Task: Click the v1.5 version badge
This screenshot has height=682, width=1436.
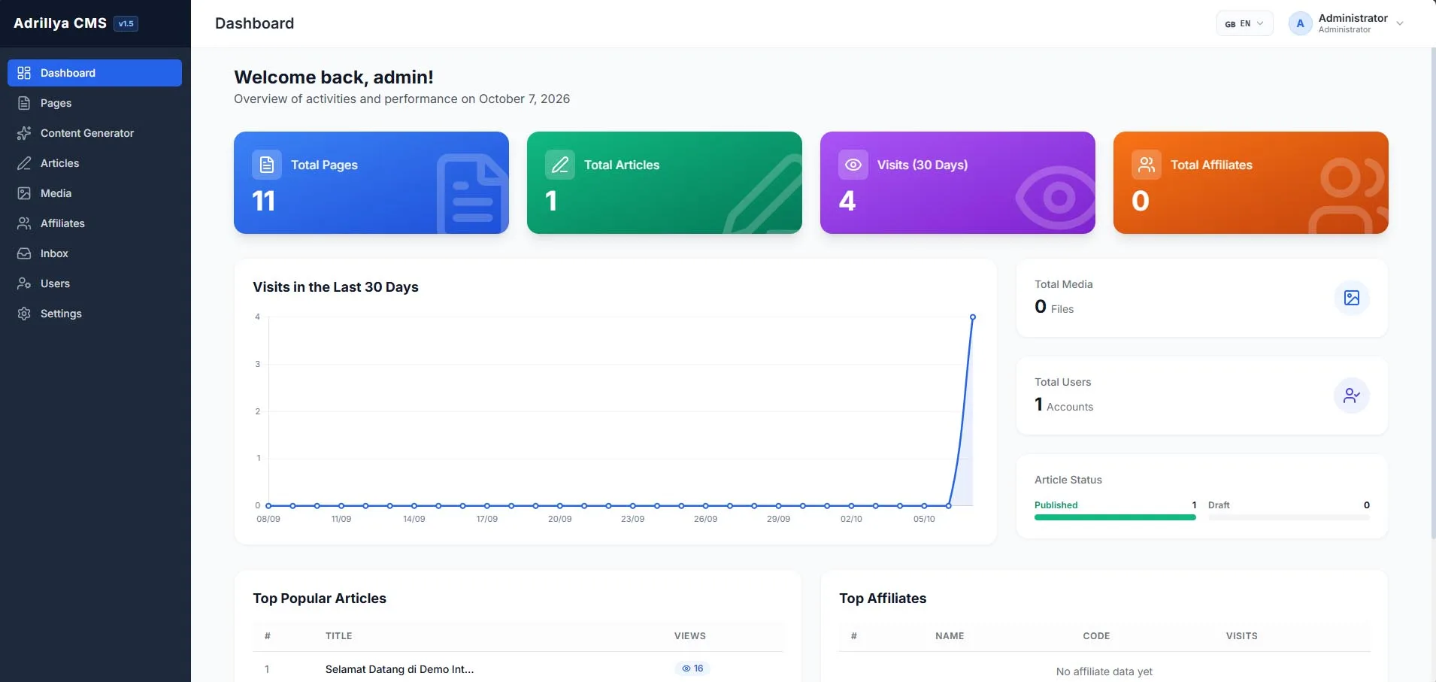Action: click(126, 23)
